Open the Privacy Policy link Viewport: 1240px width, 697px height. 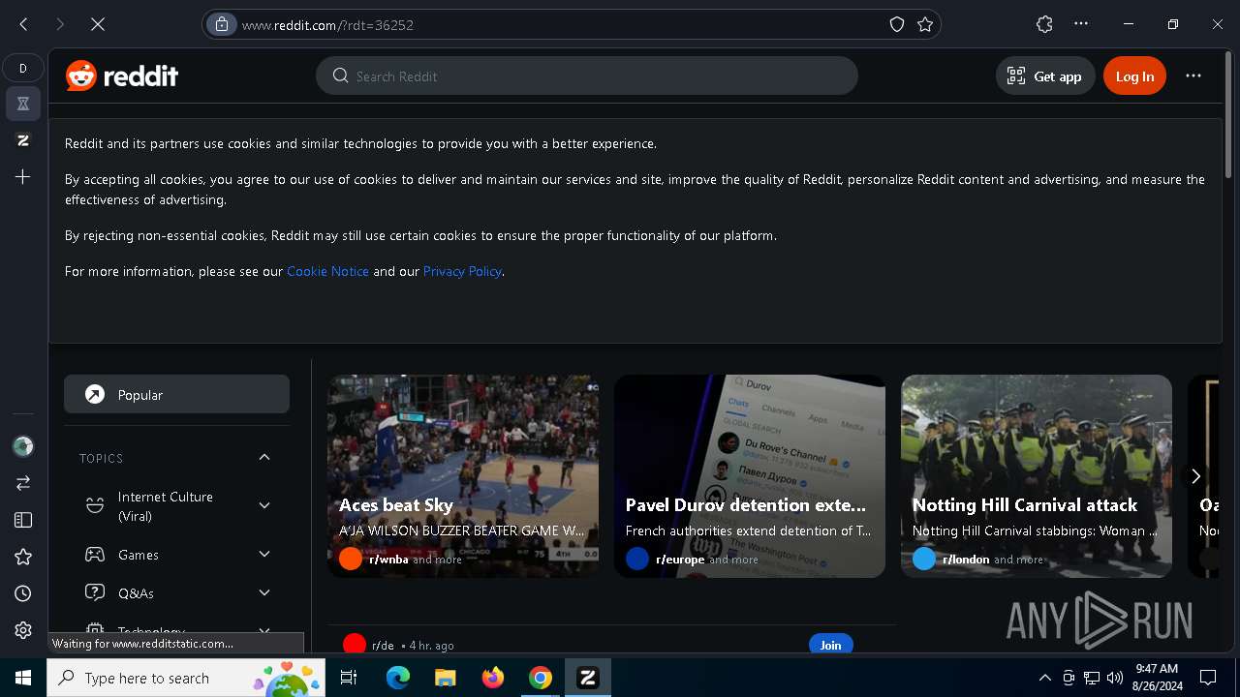pos(462,271)
